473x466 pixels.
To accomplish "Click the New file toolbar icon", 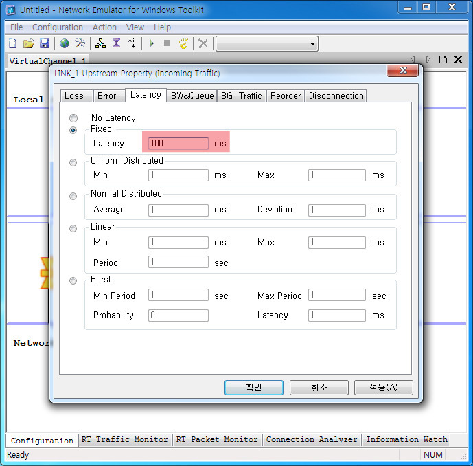I will tap(12, 43).
